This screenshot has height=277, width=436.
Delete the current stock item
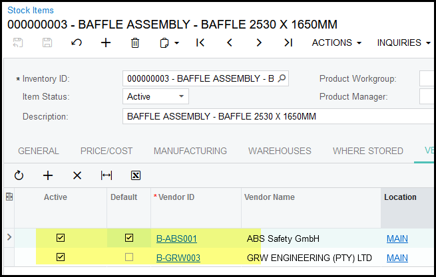[x=135, y=43]
